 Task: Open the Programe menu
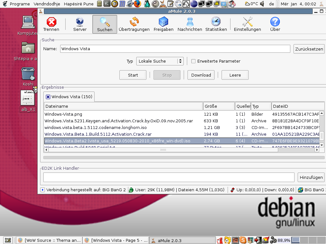coord(20,4)
